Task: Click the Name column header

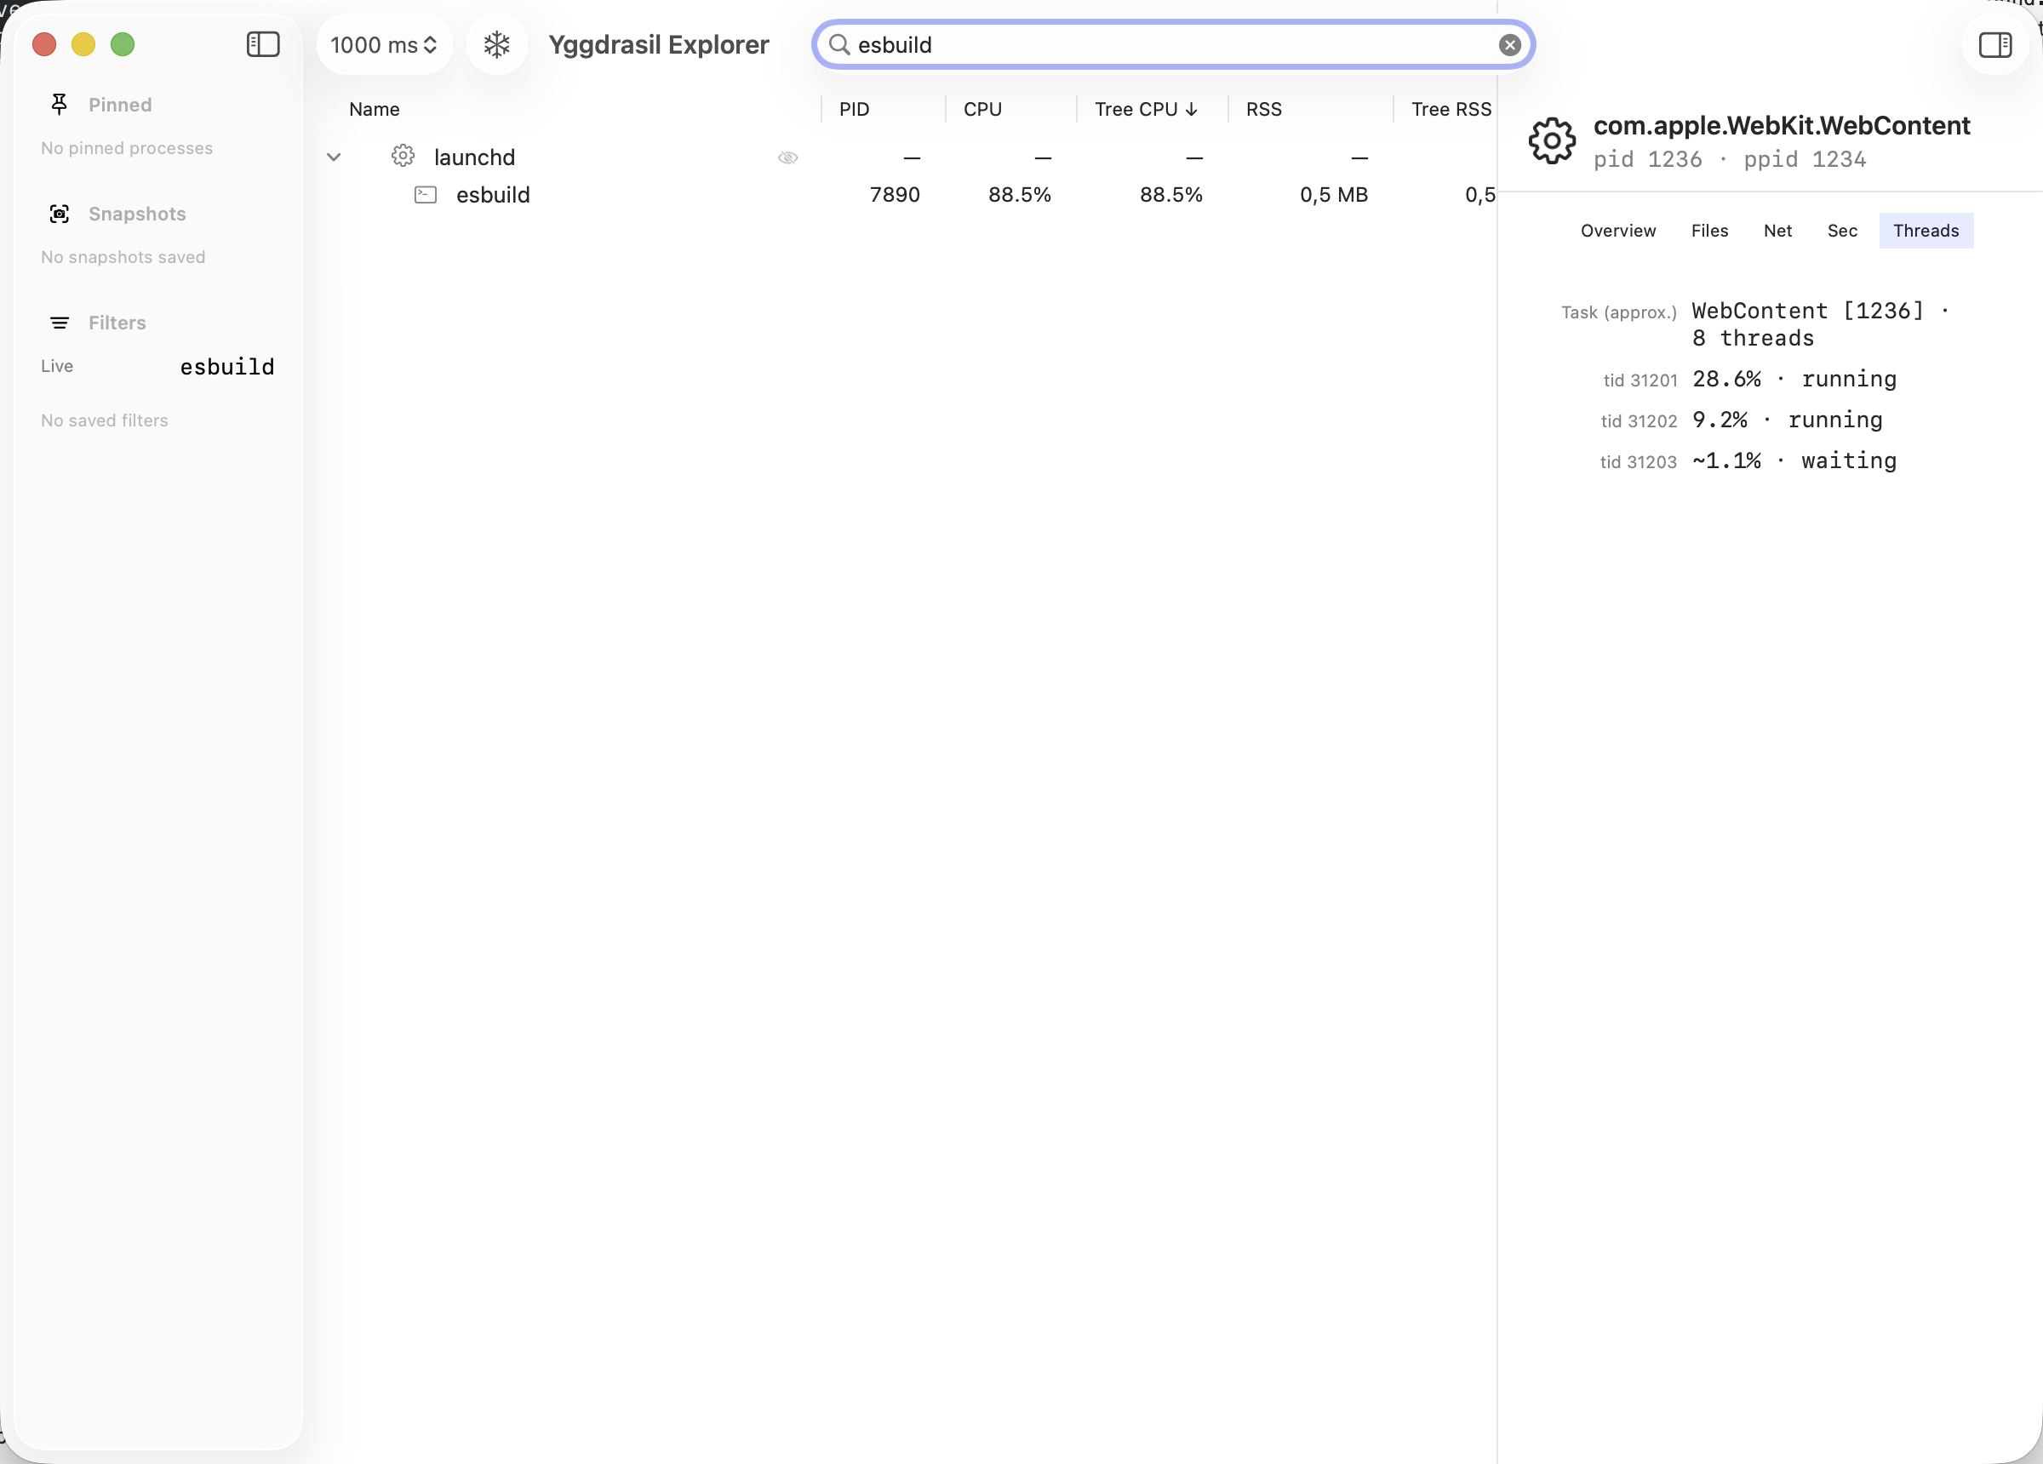Action: pyautogui.click(x=374, y=109)
